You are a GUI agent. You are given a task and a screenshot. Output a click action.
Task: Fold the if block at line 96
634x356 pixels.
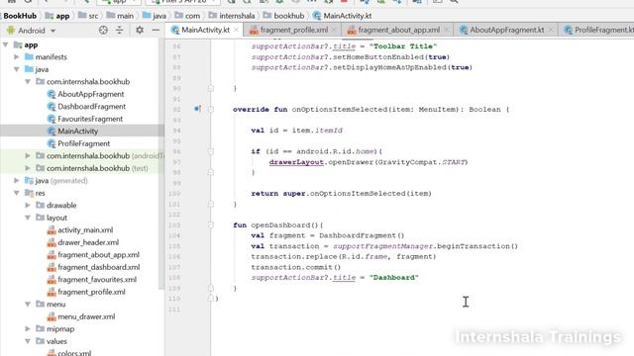[x=211, y=151]
